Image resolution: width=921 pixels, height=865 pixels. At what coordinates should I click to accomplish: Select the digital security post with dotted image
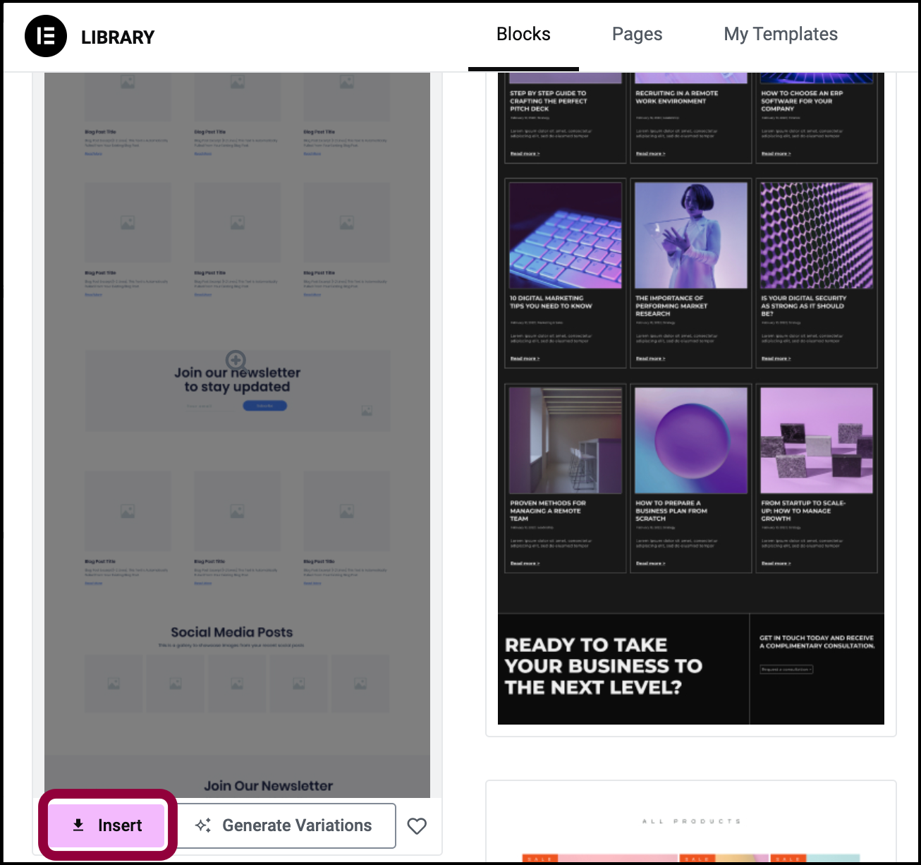click(817, 273)
